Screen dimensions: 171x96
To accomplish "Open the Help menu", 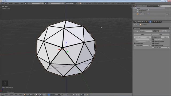I will click(22, 3).
